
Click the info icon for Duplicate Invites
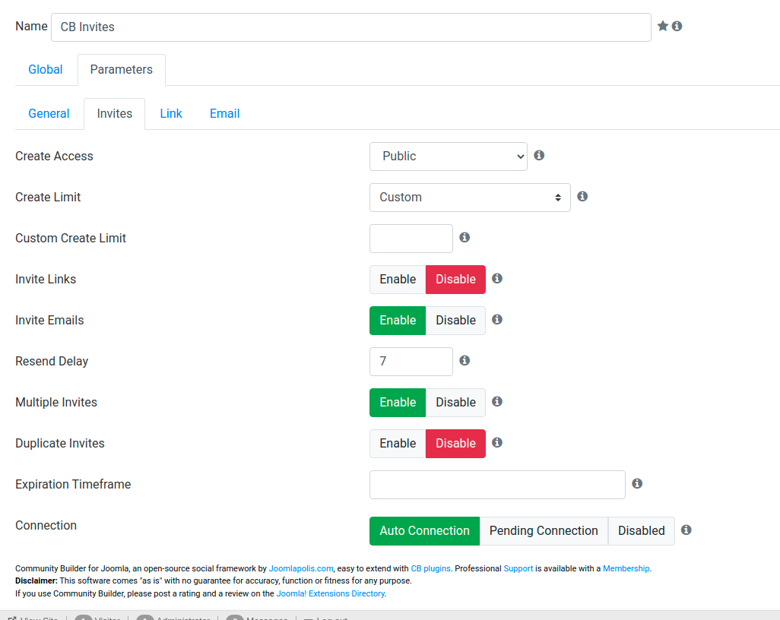(497, 442)
